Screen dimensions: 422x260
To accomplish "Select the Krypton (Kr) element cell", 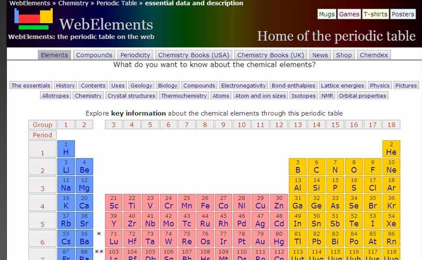I will pyautogui.click(x=391, y=202).
